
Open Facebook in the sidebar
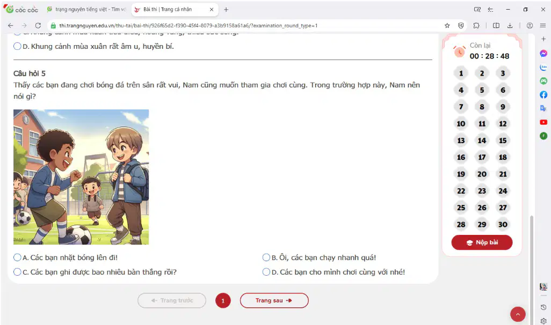coord(543,94)
